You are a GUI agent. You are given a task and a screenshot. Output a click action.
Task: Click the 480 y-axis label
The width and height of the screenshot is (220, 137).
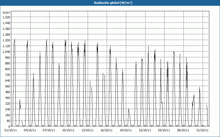click(8, 92)
